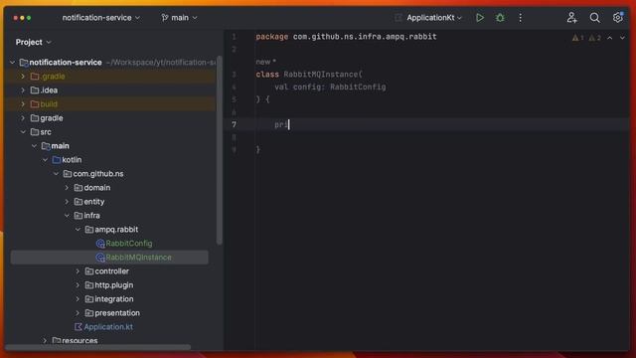This screenshot has height=358, width=636.
Task: Select the gradle folder row
Action: click(109, 118)
